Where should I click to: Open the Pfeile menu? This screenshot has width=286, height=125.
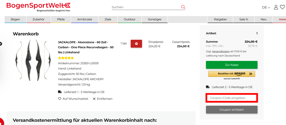(x=61, y=19)
